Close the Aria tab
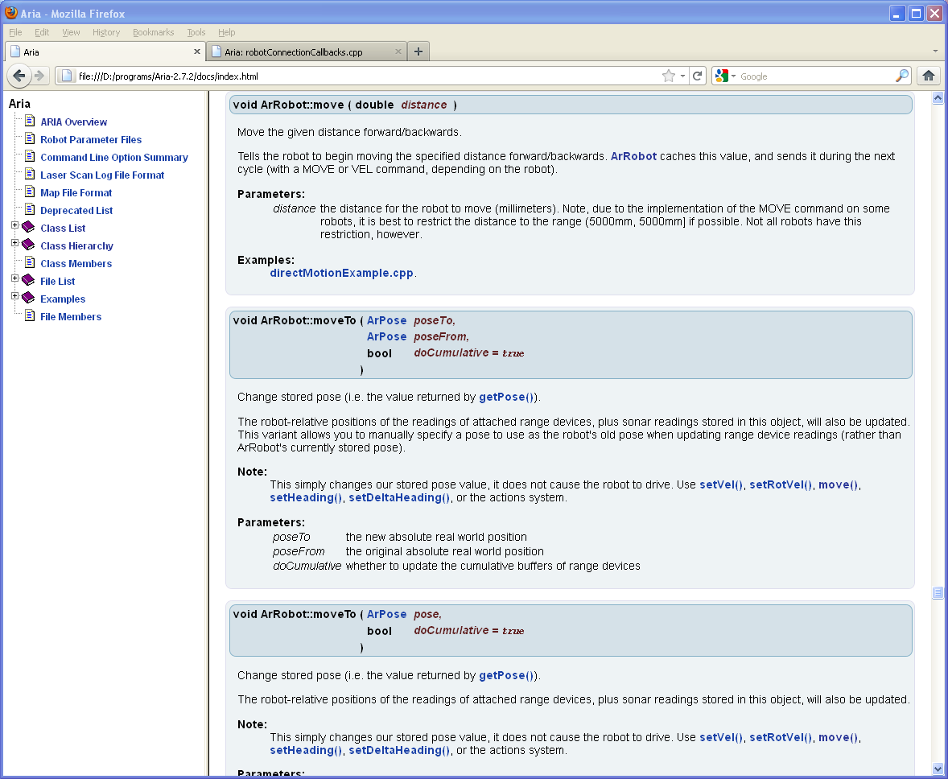948x779 pixels. [197, 52]
